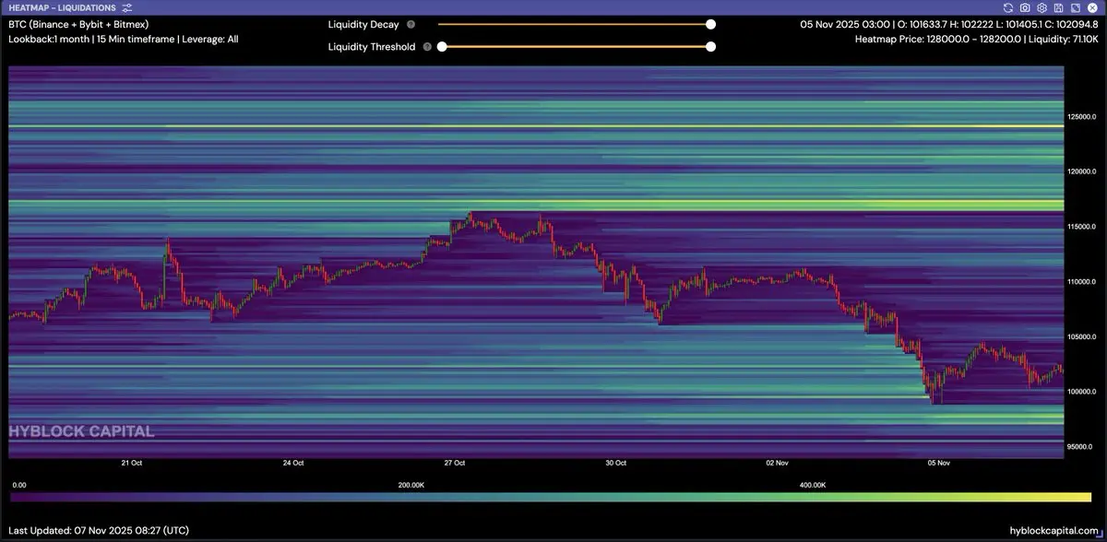Expand the heatmap panel to fullscreen
The image size is (1107, 542).
pos(1075,7)
